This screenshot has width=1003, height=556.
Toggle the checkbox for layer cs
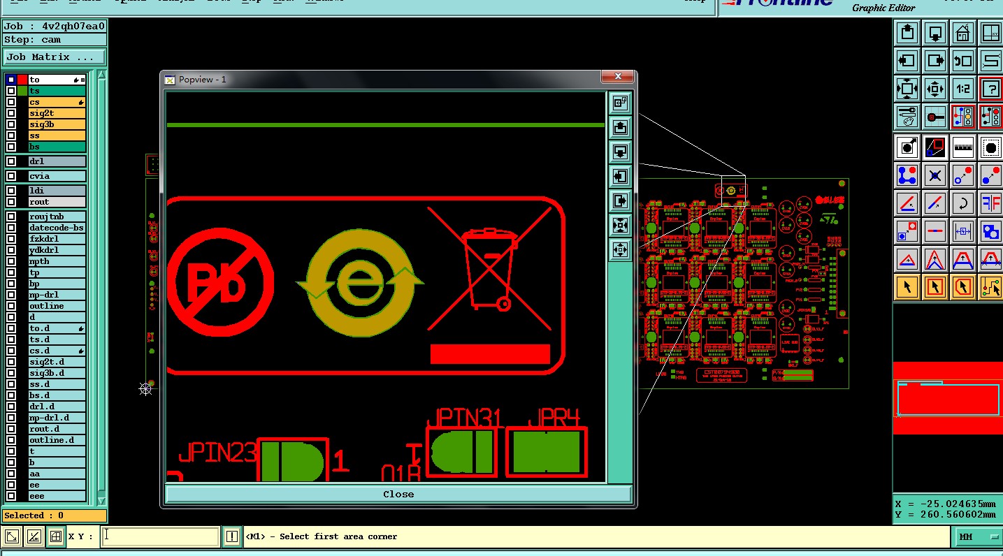(x=11, y=102)
